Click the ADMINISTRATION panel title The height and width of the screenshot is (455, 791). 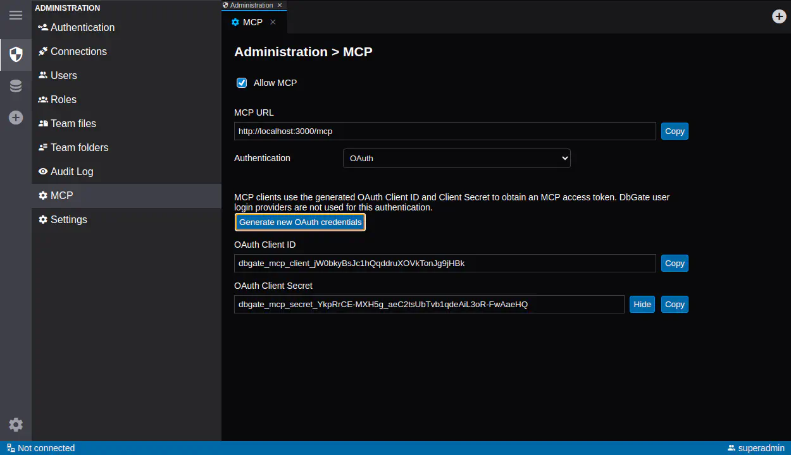coord(67,8)
